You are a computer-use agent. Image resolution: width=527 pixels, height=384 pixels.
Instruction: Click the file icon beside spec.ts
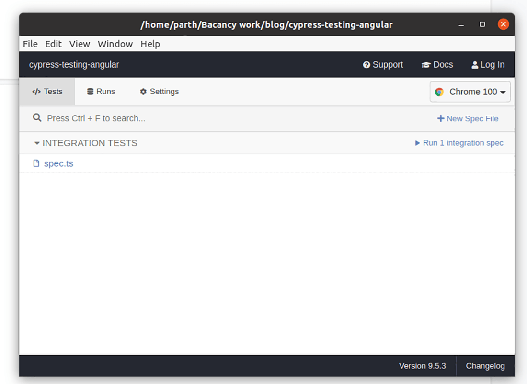tap(36, 163)
